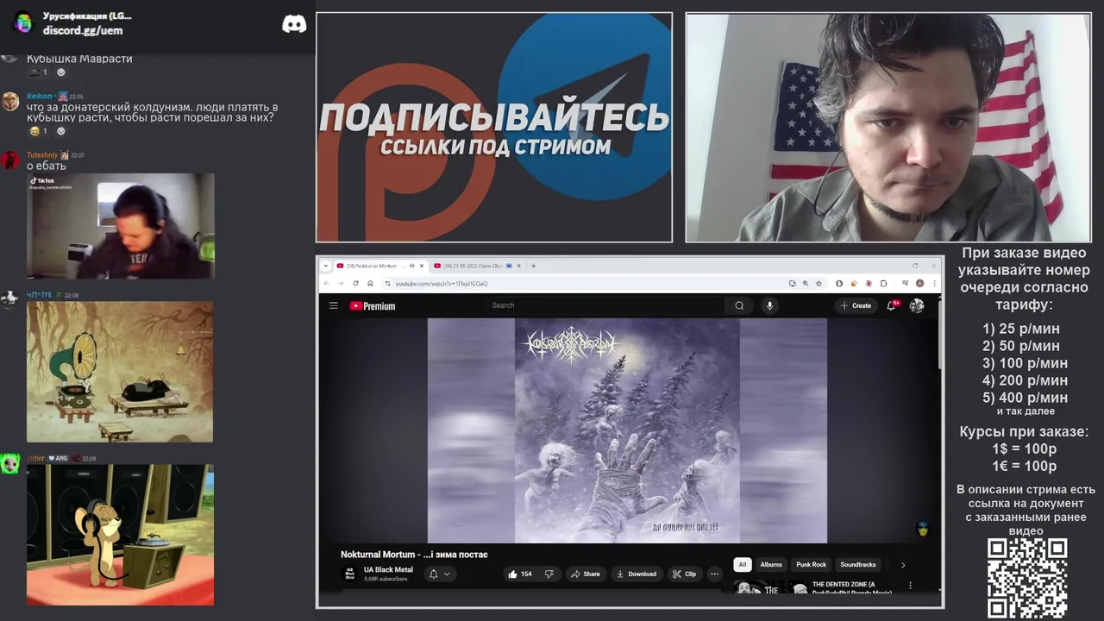Click the '5.68K subscribers' text
Screen dimensions: 1104x621
386,580
